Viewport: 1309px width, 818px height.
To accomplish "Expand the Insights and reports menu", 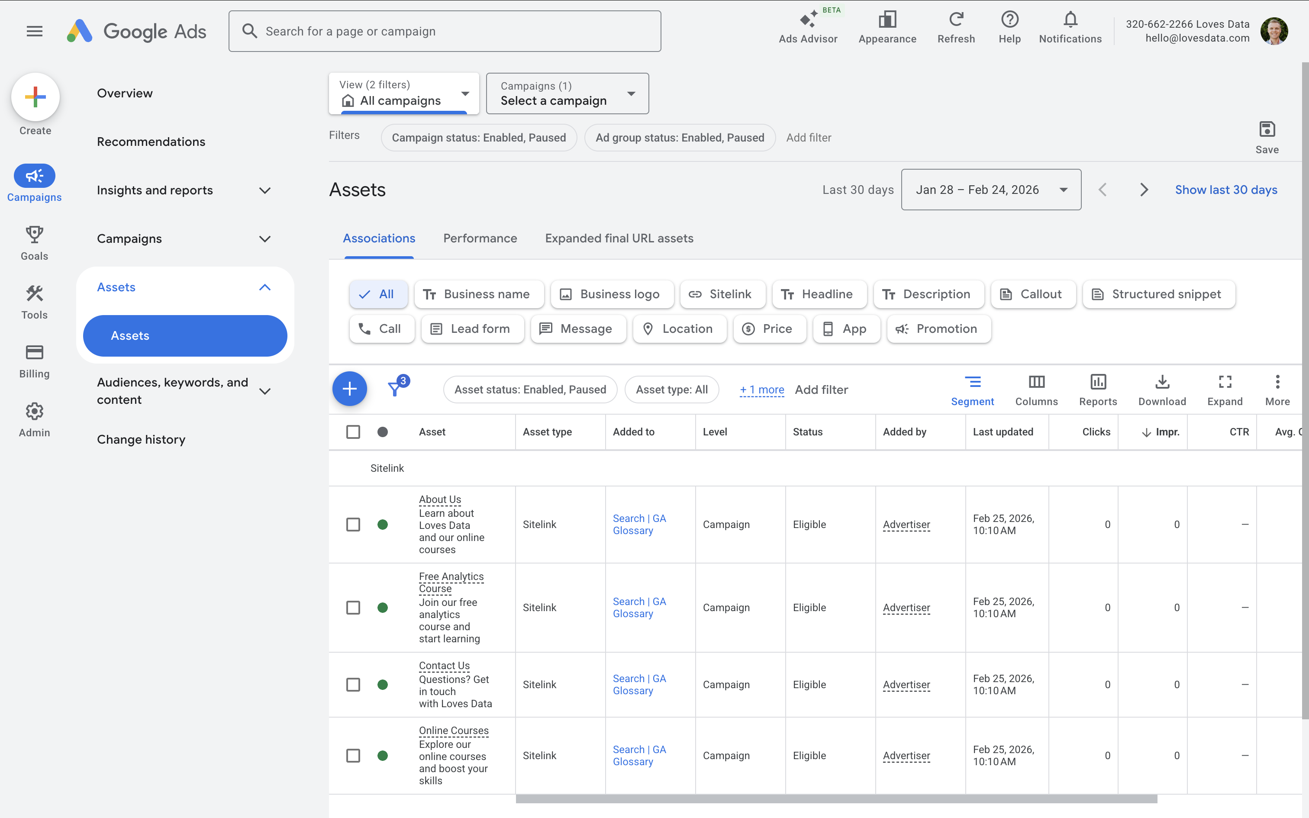I will (x=264, y=190).
